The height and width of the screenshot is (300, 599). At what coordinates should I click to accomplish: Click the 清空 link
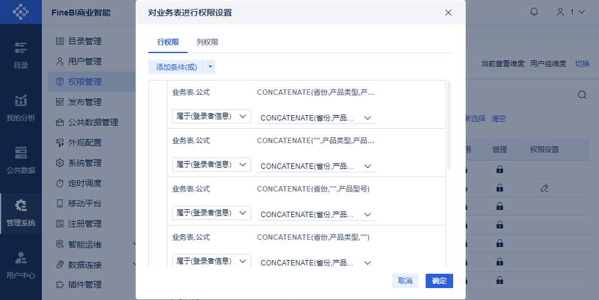click(499, 119)
